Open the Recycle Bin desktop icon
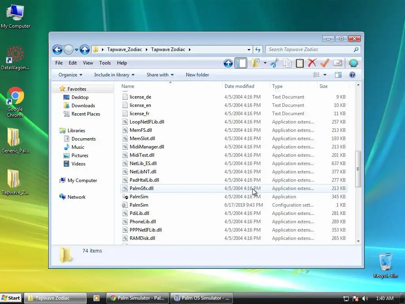 tap(385, 265)
